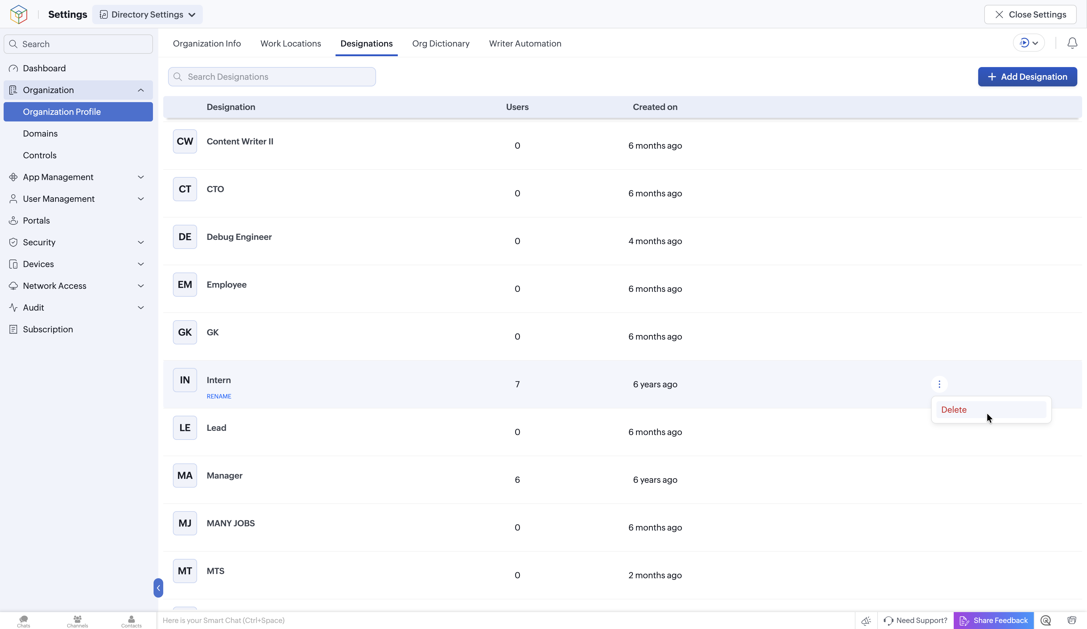The image size is (1087, 629).
Task: Select the Designations tab
Action: pos(367,44)
